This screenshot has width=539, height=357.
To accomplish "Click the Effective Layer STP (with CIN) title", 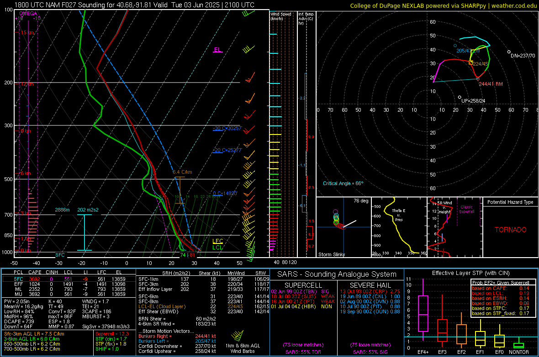I will point(470,273).
